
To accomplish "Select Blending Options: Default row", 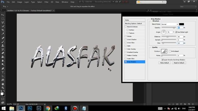I will pos(135,23).
